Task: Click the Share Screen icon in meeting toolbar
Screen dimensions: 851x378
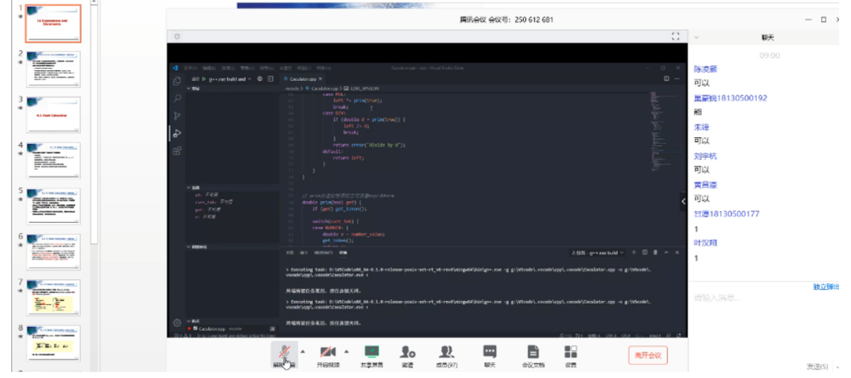Action: (371, 353)
